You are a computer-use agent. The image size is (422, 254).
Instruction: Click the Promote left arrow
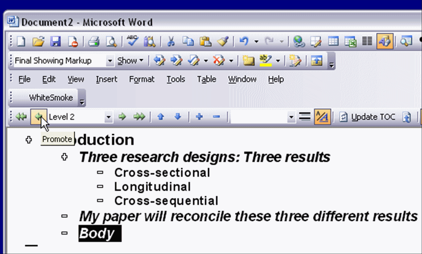[39, 117]
